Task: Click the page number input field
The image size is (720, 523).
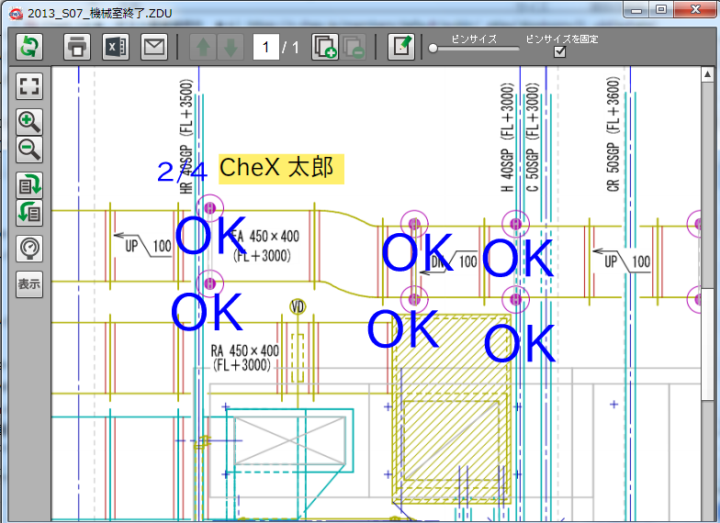Action: tap(266, 47)
